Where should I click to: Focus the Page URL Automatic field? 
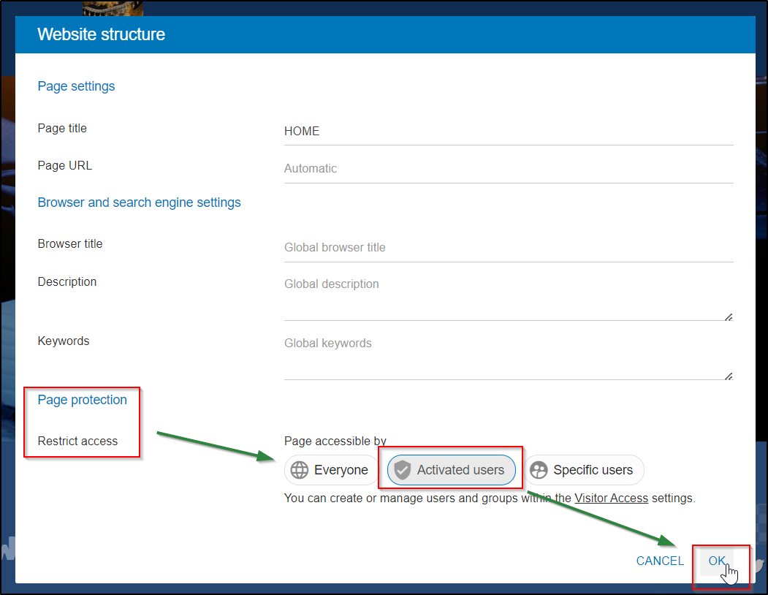(508, 169)
